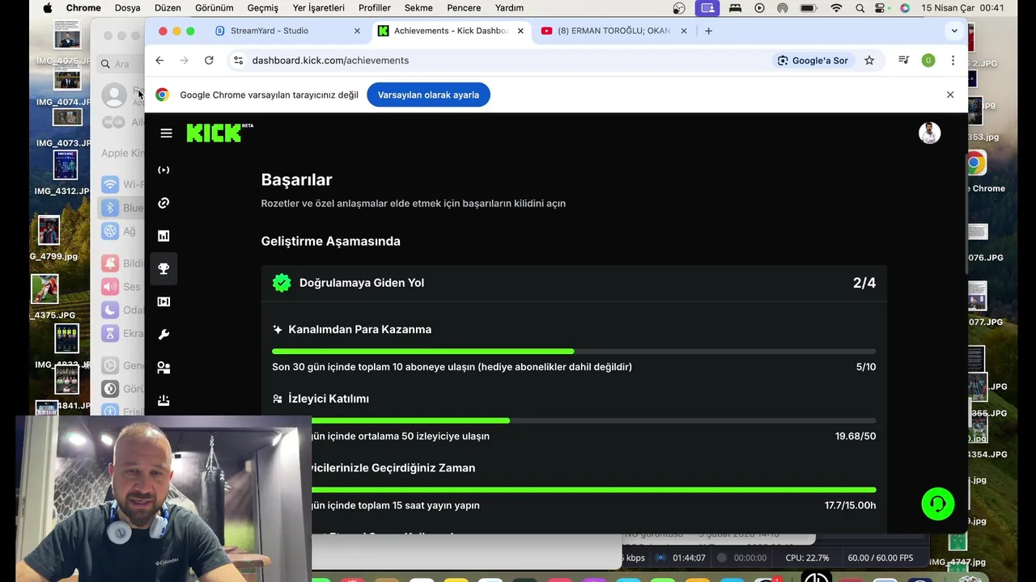The height and width of the screenshot is (582, 1036).
Task: Open Chrome media controls icon
Action: 903,61
